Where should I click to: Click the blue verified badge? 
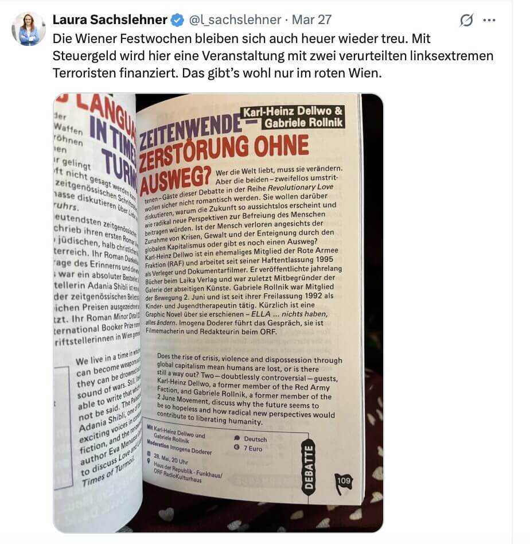pyautogui.click(x=178, y=20)
